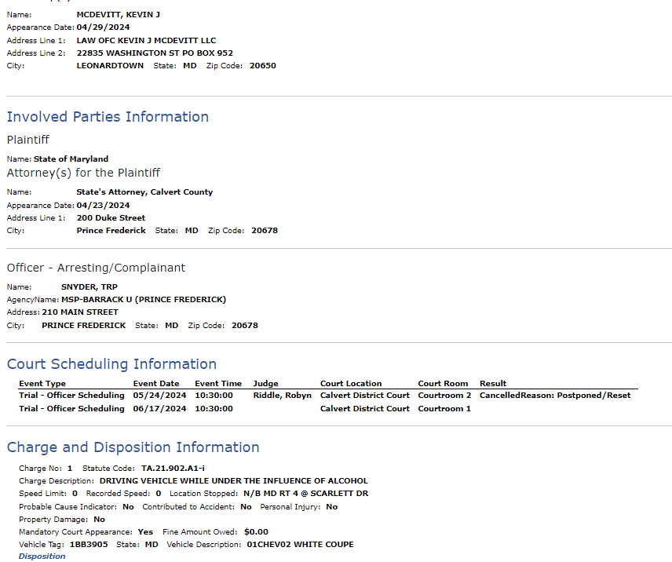Click Charge and Disposition Information heading
This screenshot has height=562, width=672.
[x=133, y=447]
